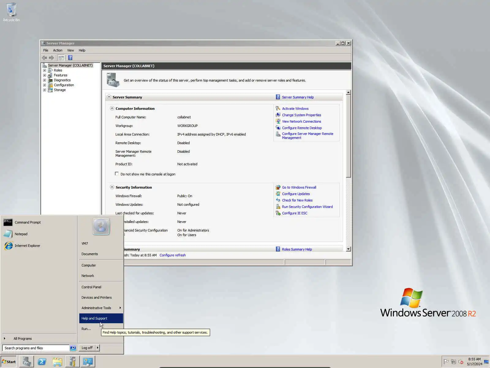The height and width of the screenshot is (368, 490).
Task: Click the Show desktop button on taskbar
Action: tap(487, 362)
